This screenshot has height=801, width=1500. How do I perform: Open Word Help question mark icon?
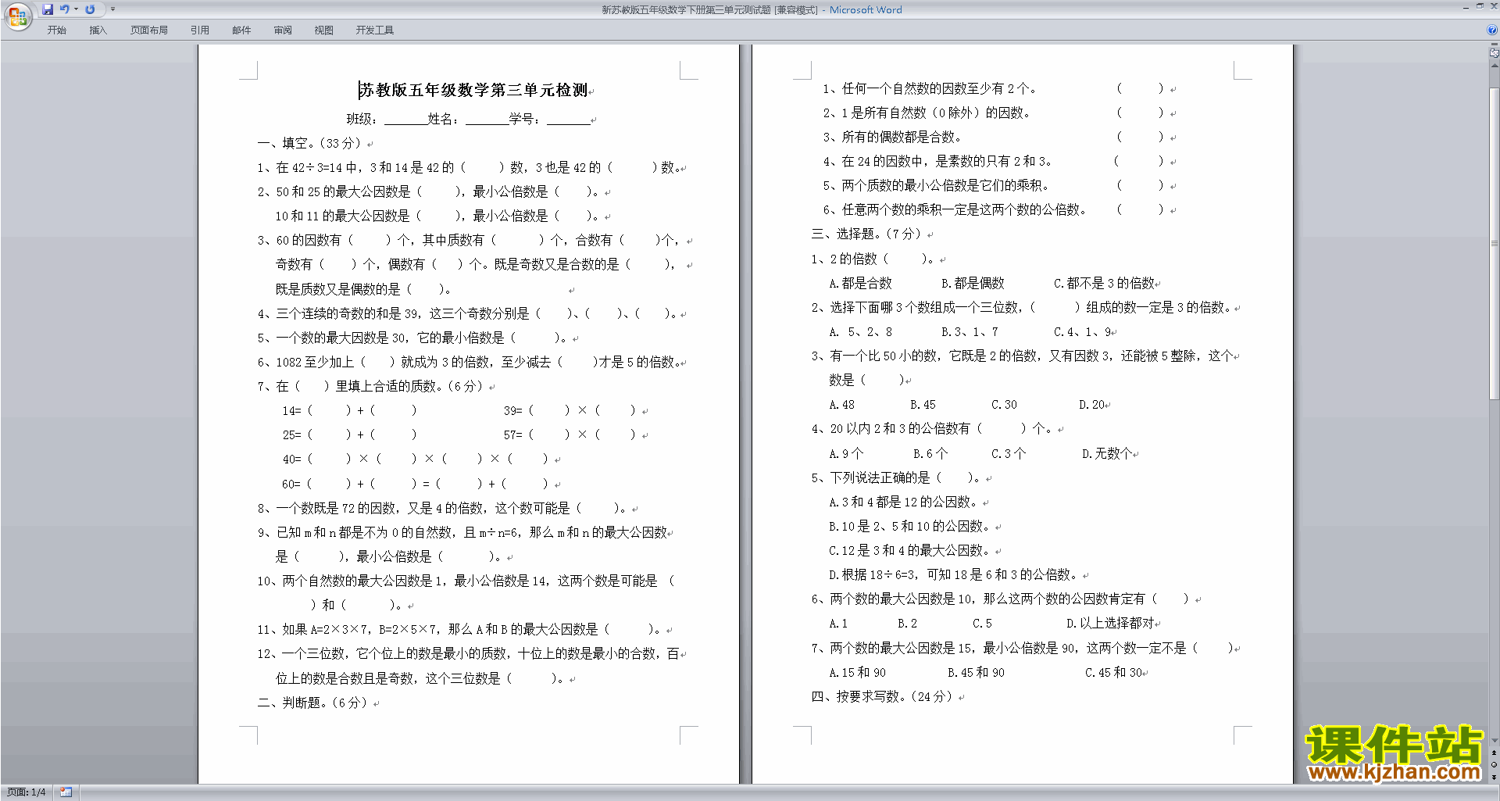pos(1492,30)
